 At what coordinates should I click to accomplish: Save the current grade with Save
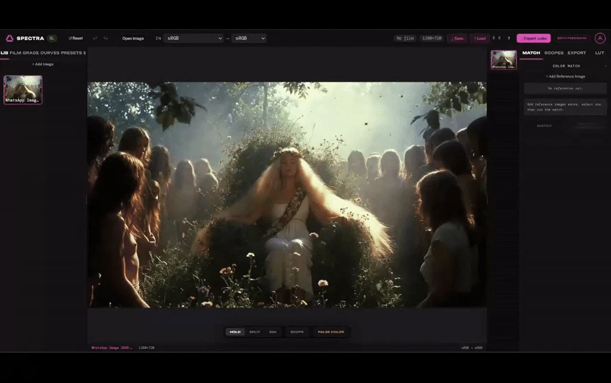457,38
